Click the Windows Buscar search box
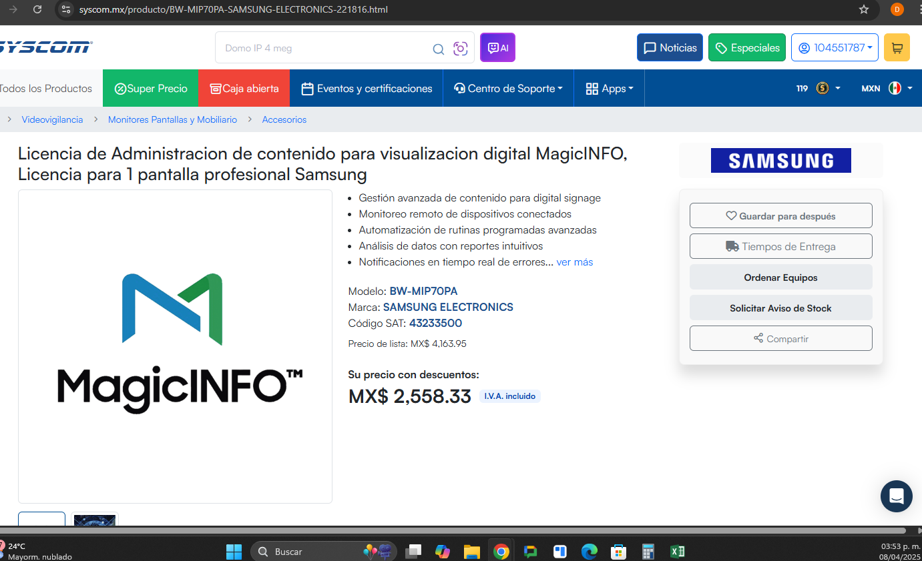Screen dimensions: 922x561 pos(324,552)
